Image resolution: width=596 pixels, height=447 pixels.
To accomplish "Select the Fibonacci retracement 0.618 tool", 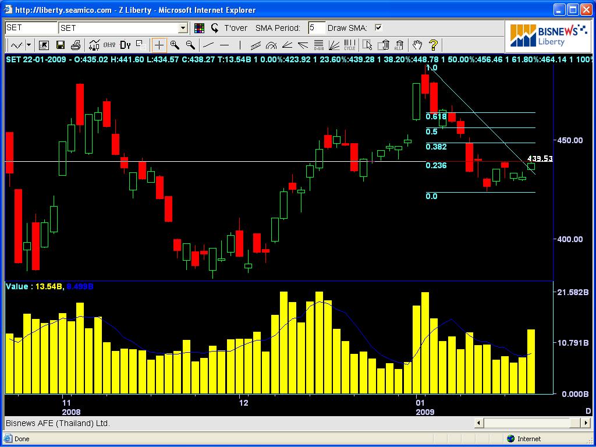I will pos(318,45).
